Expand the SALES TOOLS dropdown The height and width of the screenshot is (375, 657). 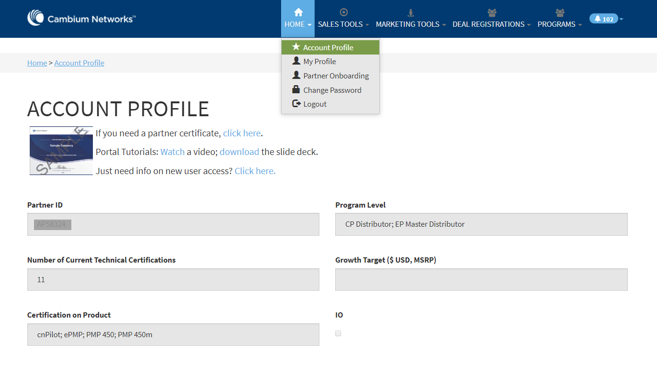[x=343, y=24]
